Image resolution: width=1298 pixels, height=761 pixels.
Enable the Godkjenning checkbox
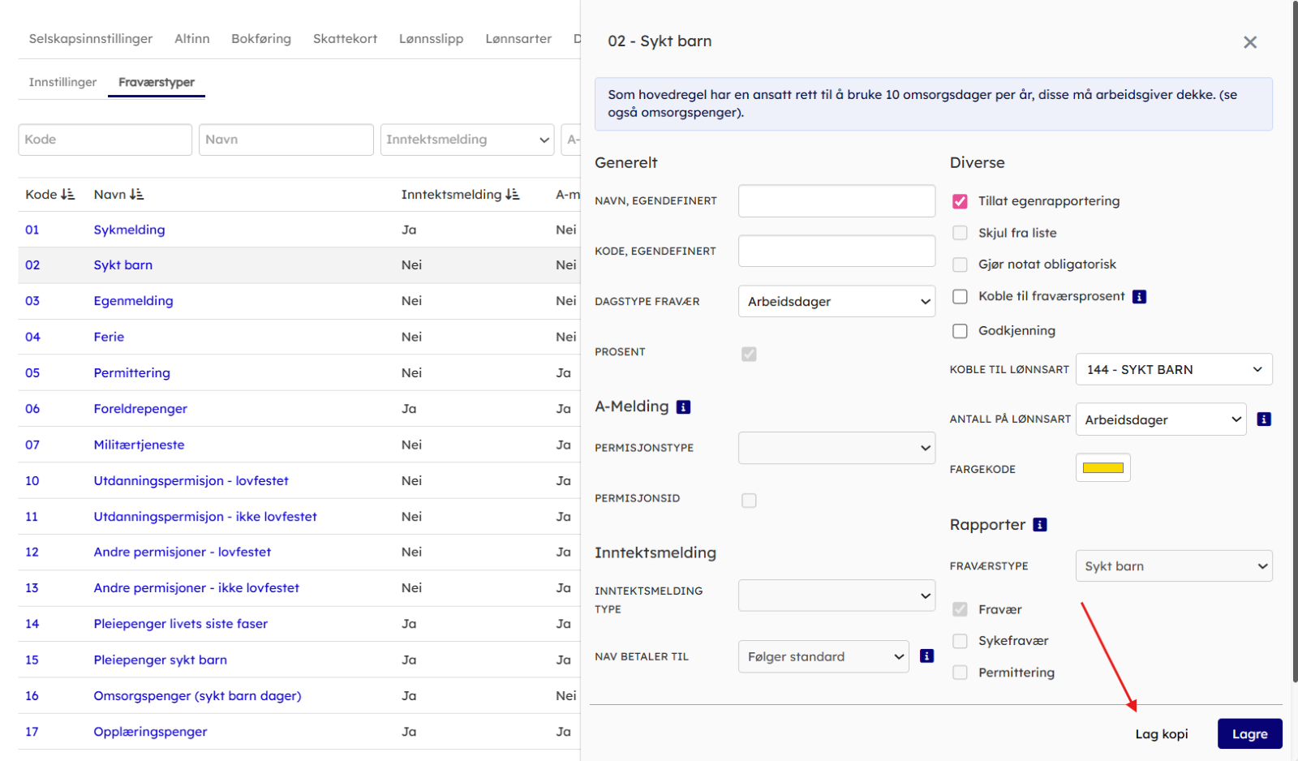[x=960, y=331]
